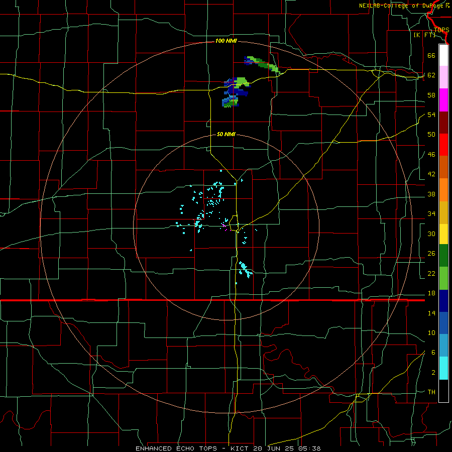Click the 10 scale label
452x452 pixels.
click(x=431, y=332)
